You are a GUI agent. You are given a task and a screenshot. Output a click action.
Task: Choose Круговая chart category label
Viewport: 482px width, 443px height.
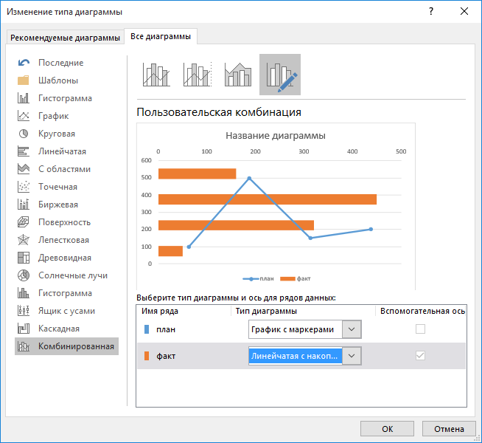(x=57, y=134)
